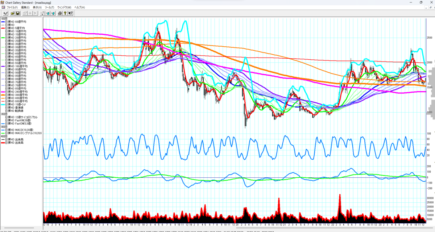Select legend entry 日揮HD 25週平均
The image size is (435, 232).
click(16, 41)
